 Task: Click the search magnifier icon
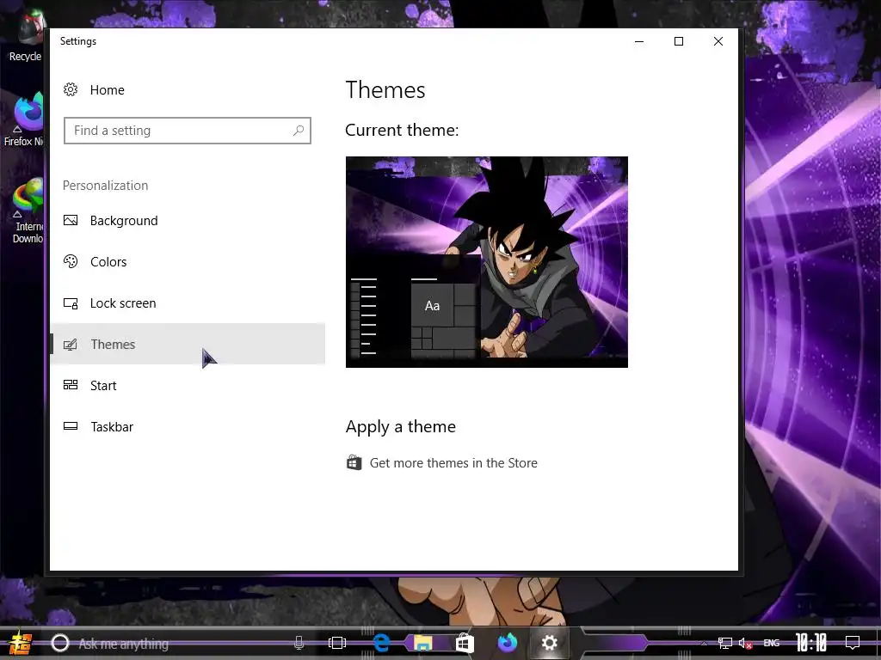(x=299, y=131)
